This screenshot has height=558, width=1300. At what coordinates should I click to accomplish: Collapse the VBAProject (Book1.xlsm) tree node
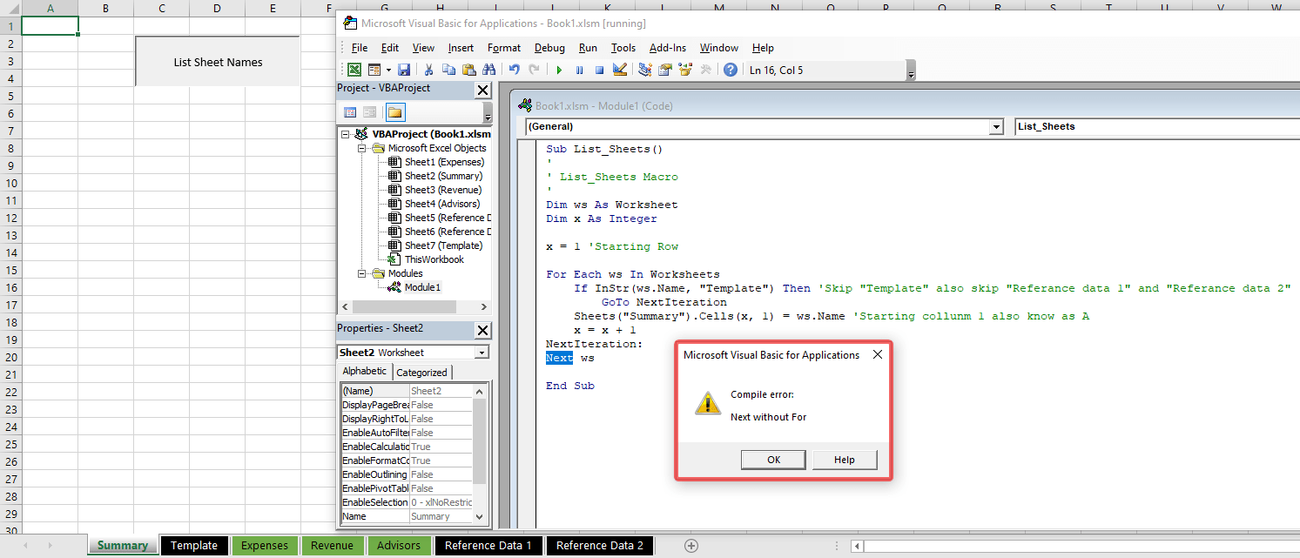tap(346, 134)
